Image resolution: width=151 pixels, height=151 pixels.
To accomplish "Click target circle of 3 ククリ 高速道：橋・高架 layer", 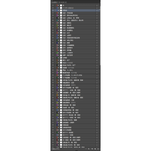I will pos(97,115).
